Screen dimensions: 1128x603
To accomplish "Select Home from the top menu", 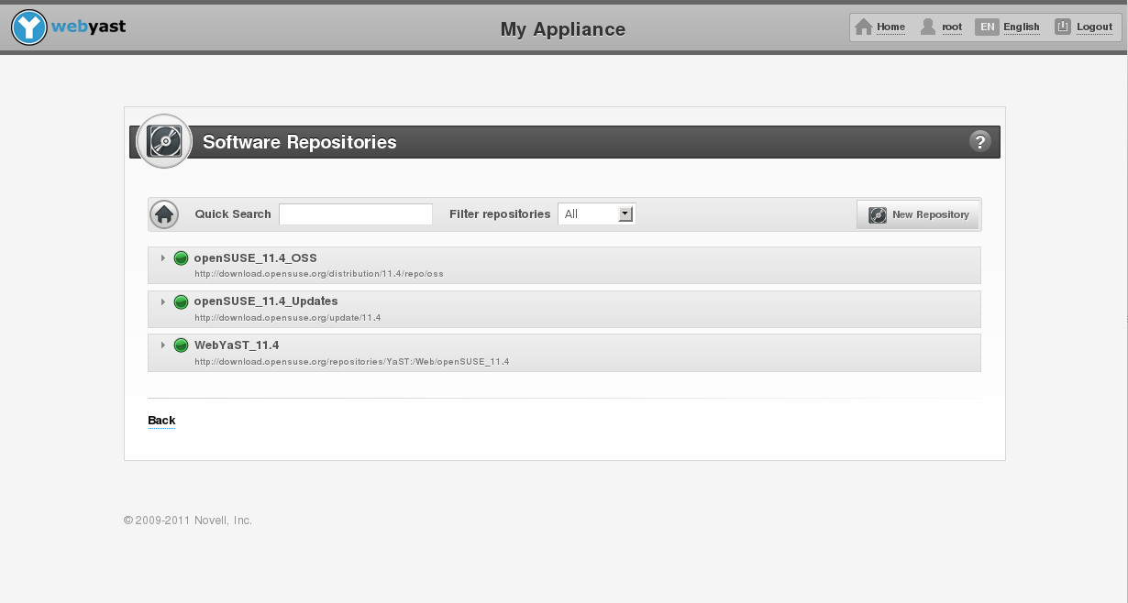I will [x=890, y=27].
